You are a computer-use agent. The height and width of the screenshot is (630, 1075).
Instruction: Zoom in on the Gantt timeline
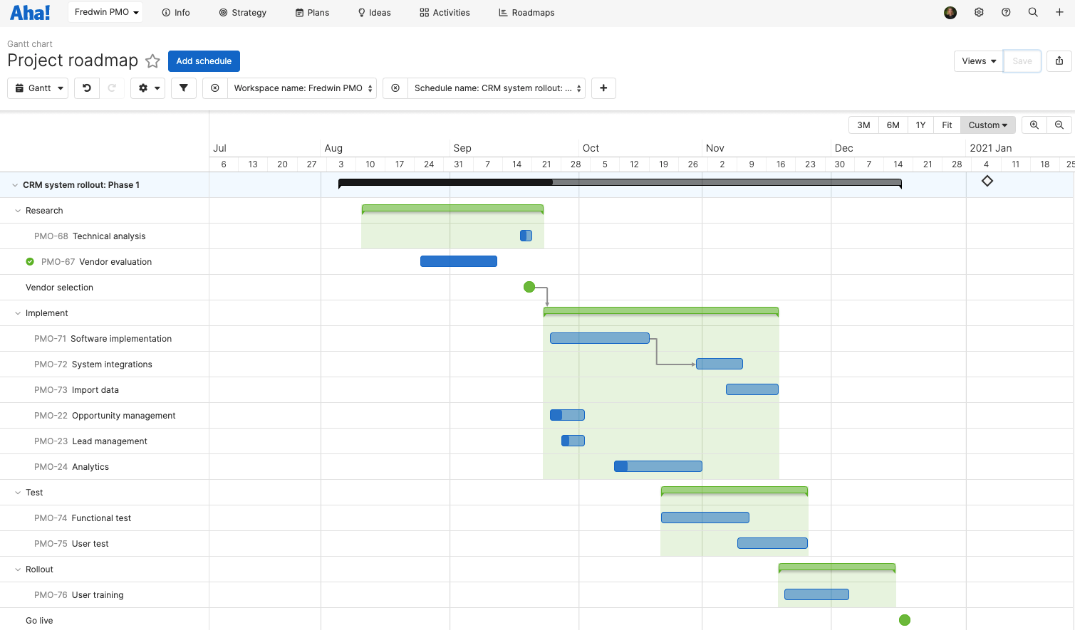point(1034,125)
